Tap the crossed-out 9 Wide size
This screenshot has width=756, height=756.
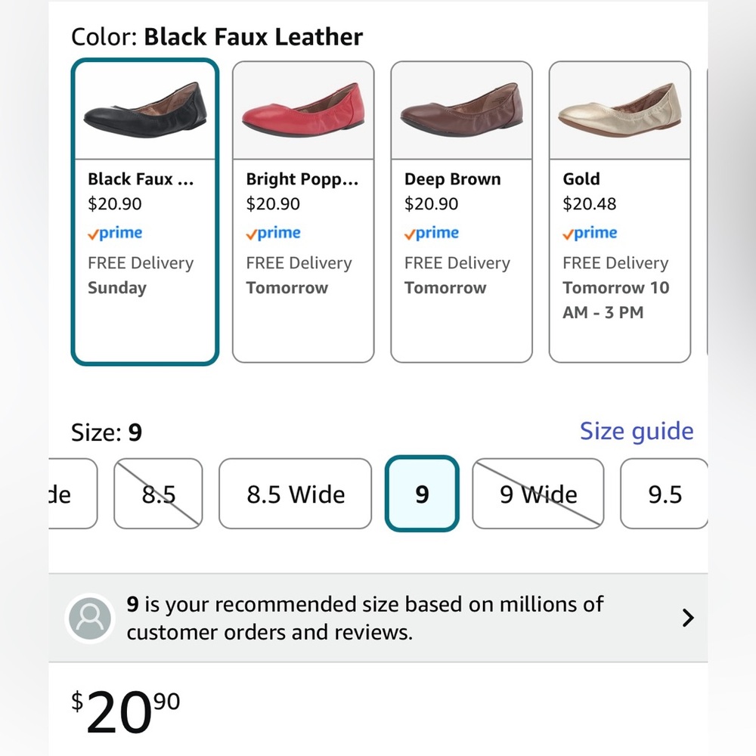pos(538,494)
